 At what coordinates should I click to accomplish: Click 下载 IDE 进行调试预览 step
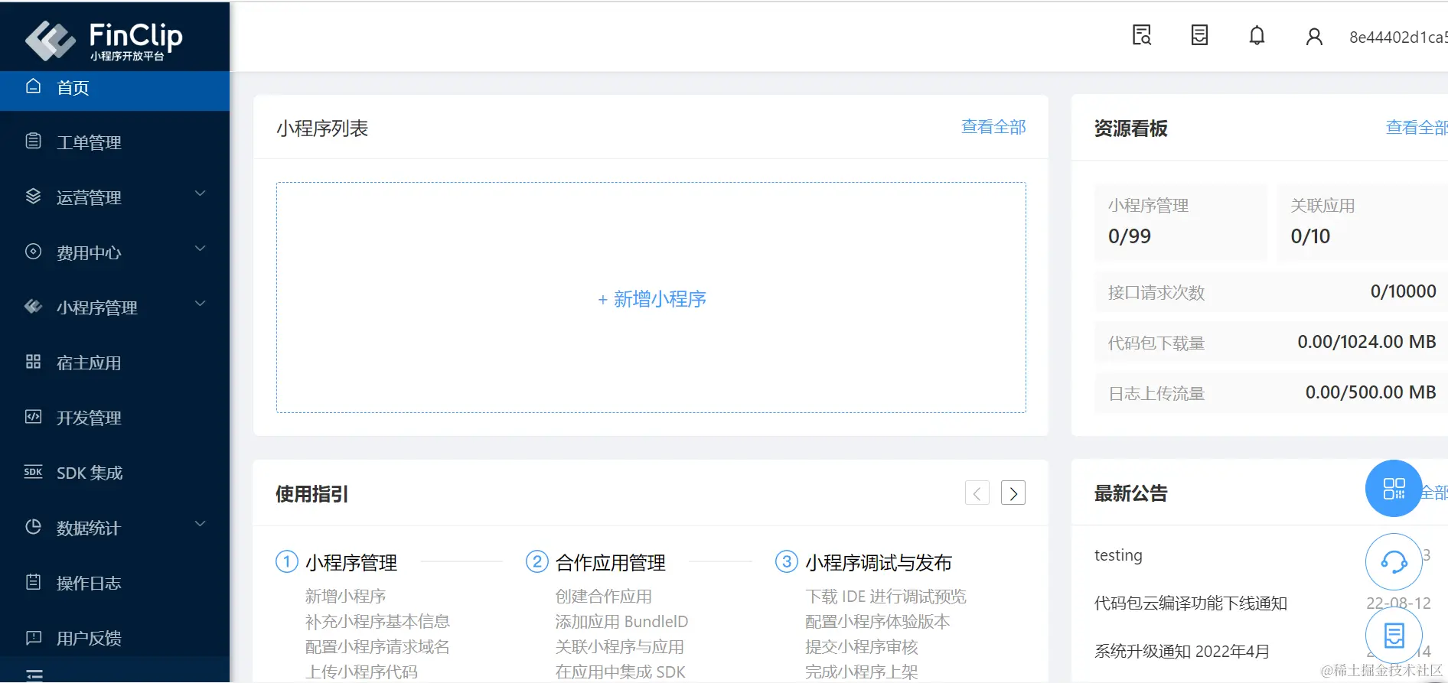tap(885, 596)
